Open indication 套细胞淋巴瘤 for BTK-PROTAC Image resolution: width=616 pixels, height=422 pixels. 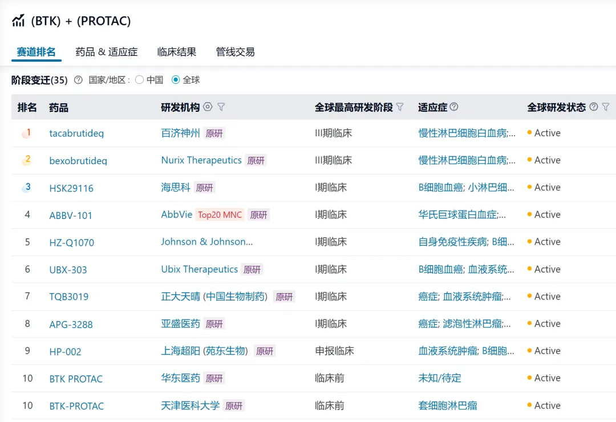click(448, 405)
